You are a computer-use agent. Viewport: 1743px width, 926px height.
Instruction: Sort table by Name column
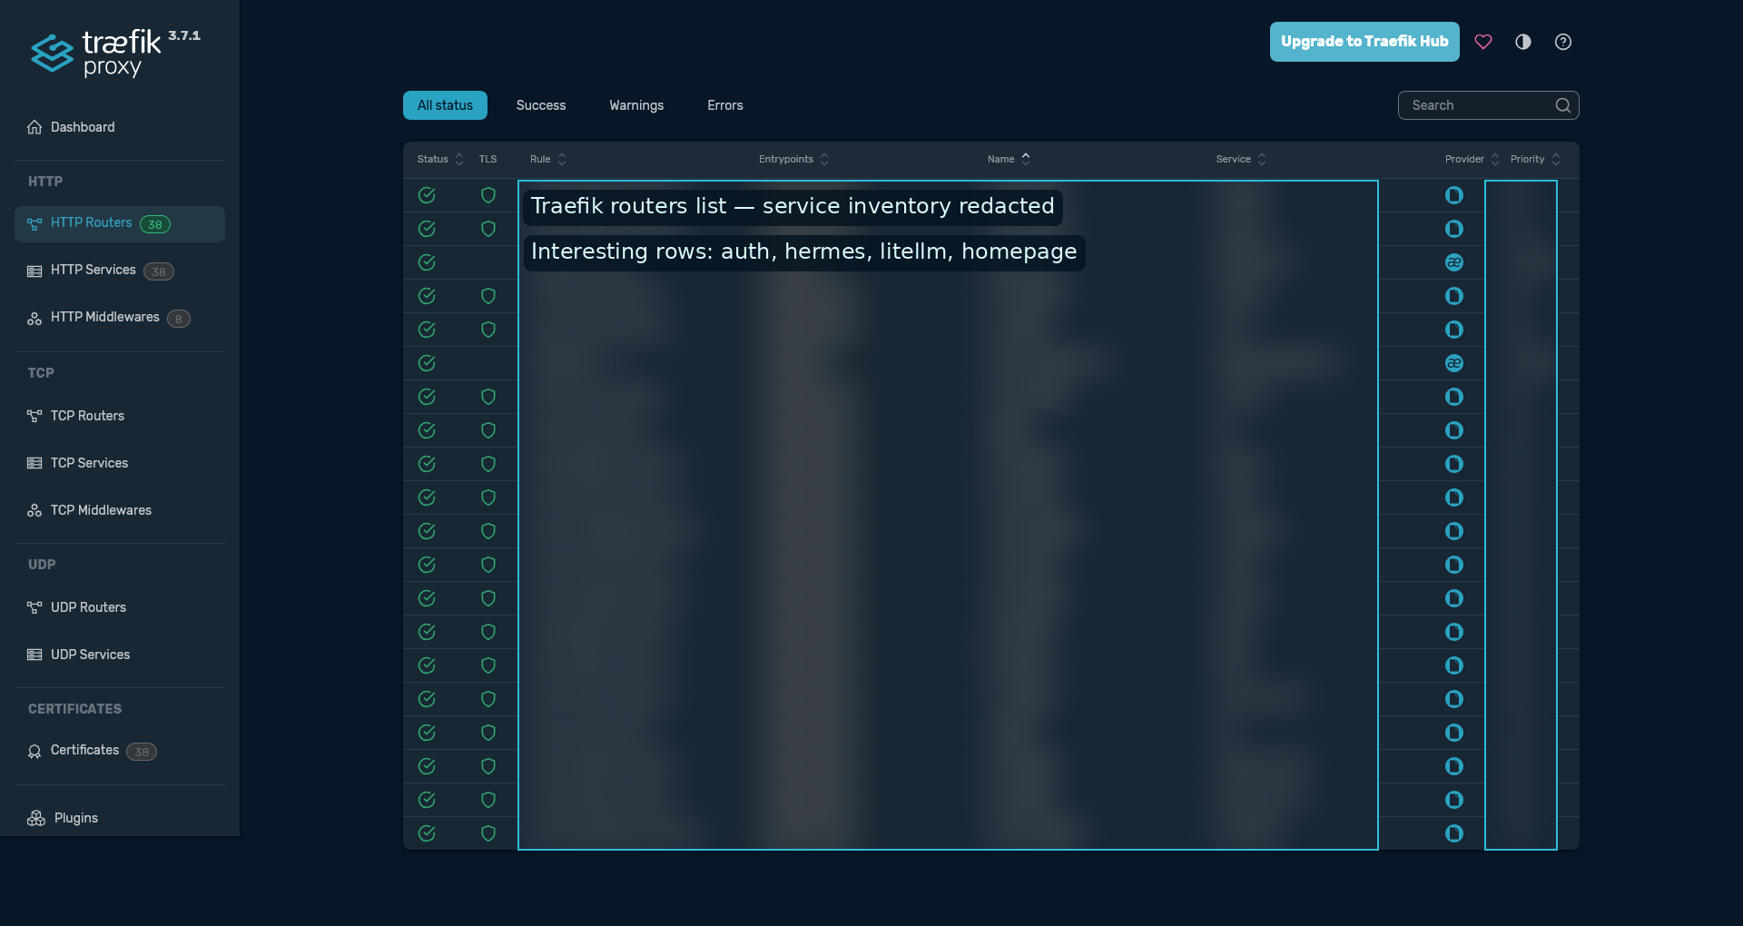[1009, 159]
